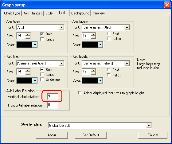Open the Key labels Color picker
This screenshot has height=144, width=172.
pos(100,80)
